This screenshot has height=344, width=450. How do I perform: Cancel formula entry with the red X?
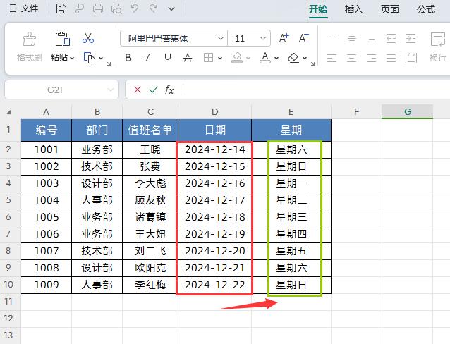(x=138, y=90)
